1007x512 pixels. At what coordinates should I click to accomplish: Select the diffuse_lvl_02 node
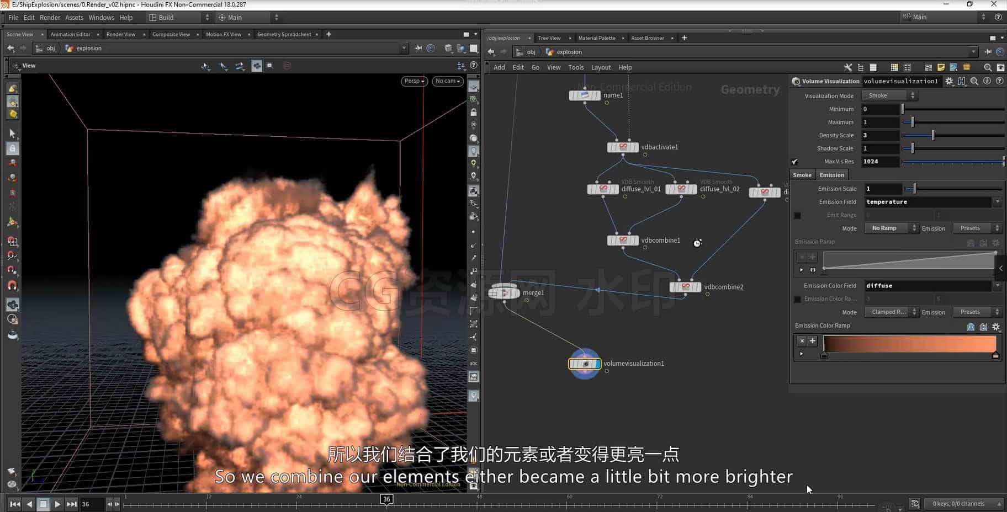pos(681,189)
